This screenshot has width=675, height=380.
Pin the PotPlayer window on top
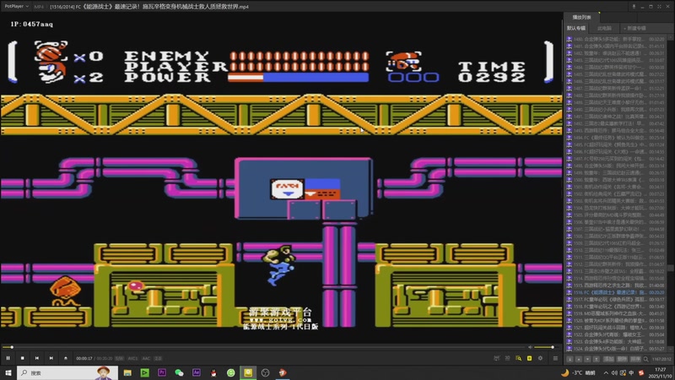tap(634, 7)
